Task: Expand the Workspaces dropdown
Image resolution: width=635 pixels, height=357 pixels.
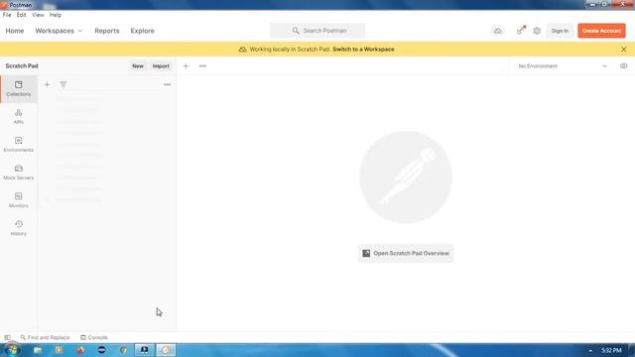Action: click(59, 31)
